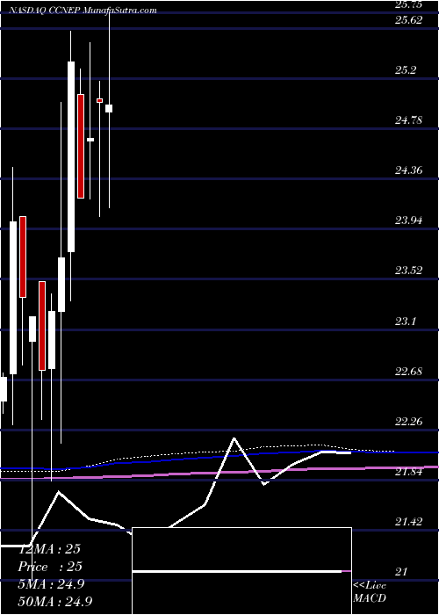Click the 21 price axis label
The height and width of the screenshot is (615, 439).
click(400, 572)
